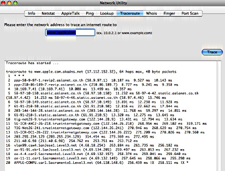The width and height of the screenshot is (225, 171).
Task: Click hop 4 10.169.7.41 line
Action: [x=70, y=89]
